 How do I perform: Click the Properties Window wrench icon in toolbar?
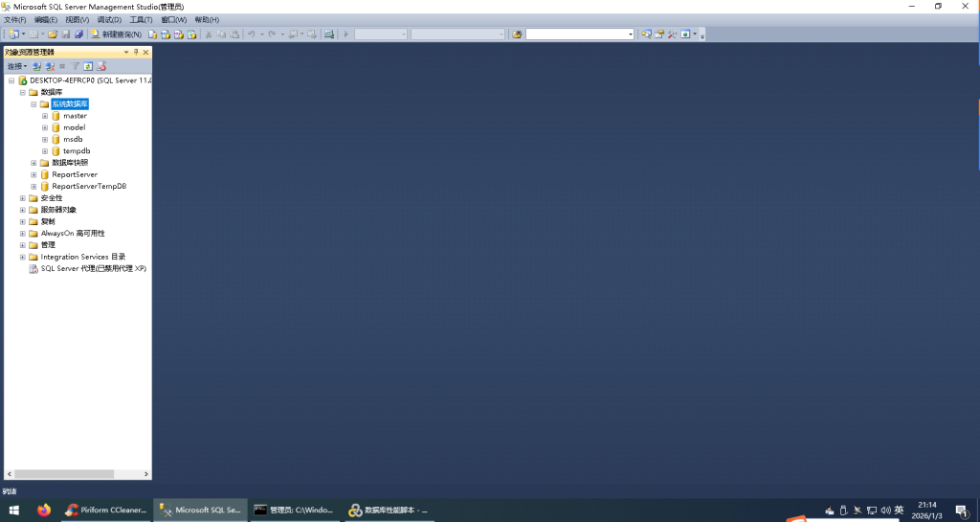pyautogui.click(x=672, y=34)
